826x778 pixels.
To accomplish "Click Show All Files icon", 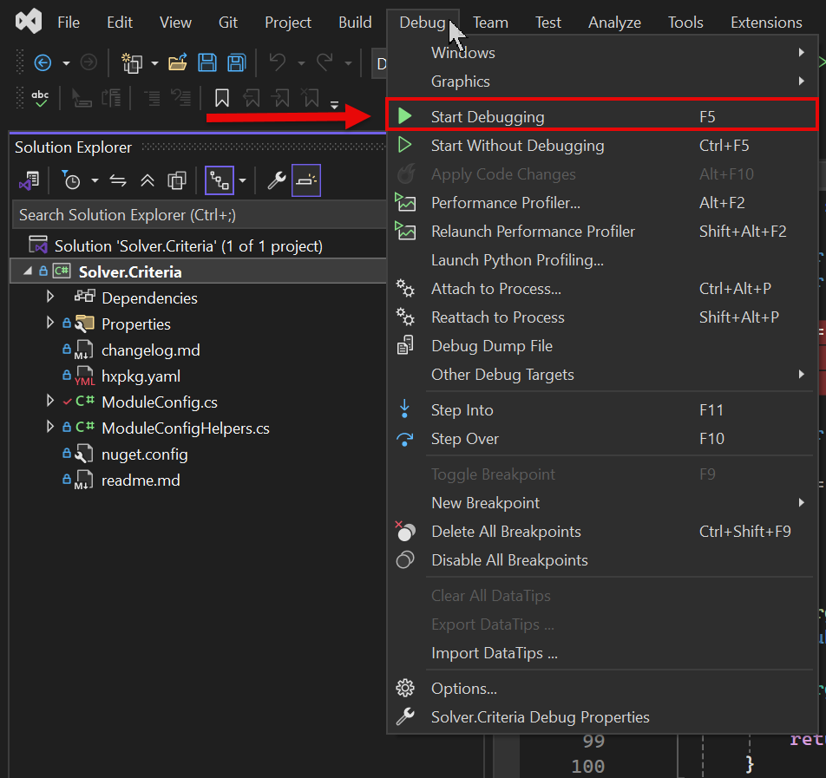I will pos(177,180).
